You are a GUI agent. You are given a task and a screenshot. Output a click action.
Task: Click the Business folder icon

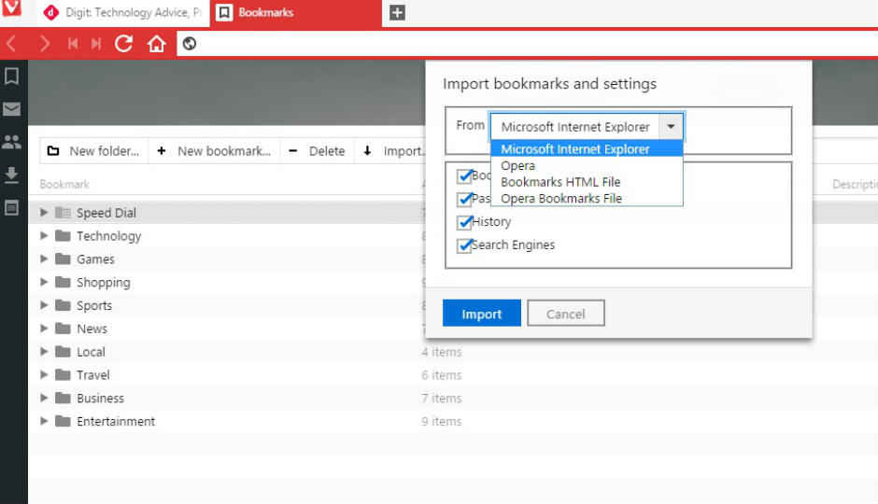pos(63,399)
